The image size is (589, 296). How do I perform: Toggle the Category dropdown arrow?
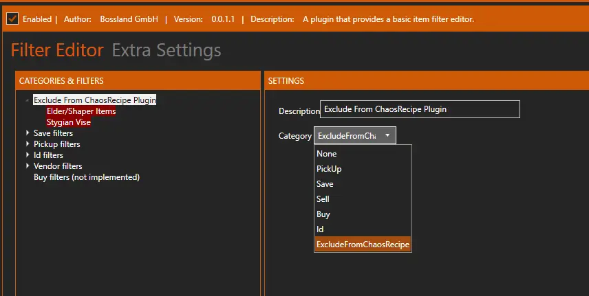[387, 135]
